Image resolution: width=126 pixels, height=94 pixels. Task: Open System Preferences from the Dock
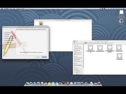click(x=79, y=84)
